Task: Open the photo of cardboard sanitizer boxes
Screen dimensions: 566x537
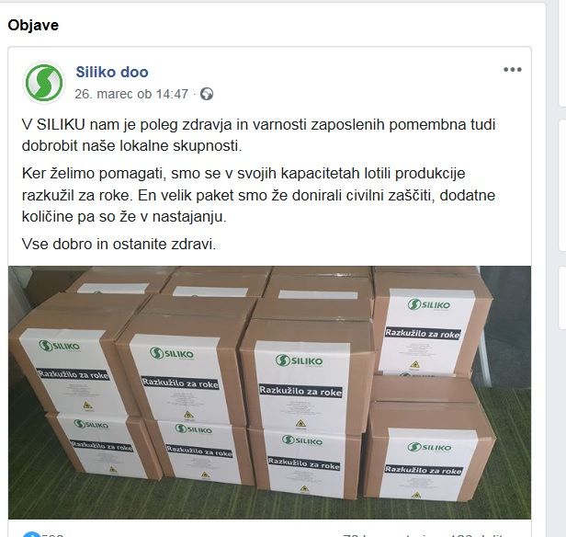Action: [269, 393]
